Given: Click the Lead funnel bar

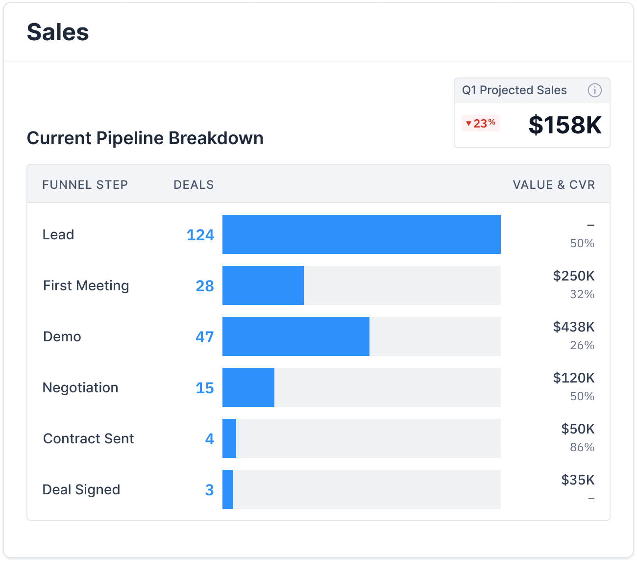Looking at the screenshot, I should 361,234.
